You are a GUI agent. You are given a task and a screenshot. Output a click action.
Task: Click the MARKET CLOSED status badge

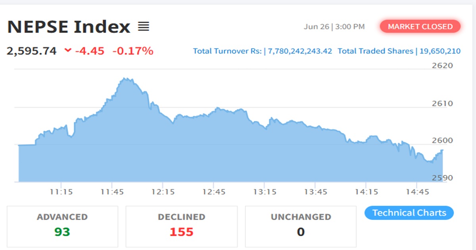(x=420, y=27)
